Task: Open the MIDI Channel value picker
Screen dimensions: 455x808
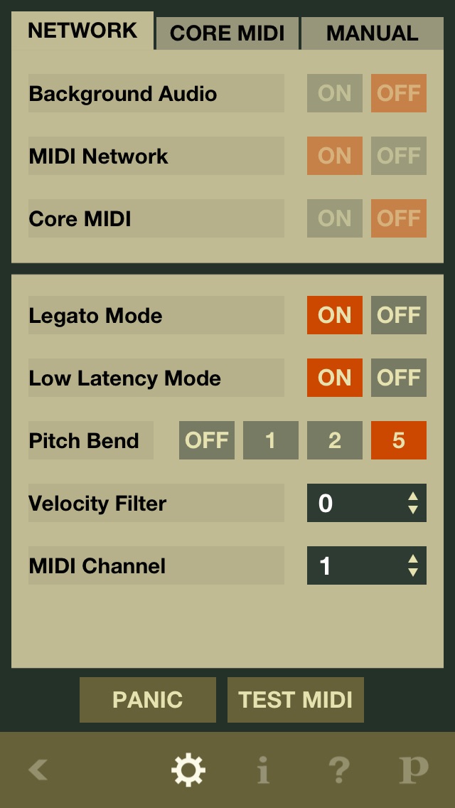Action: click(367, 565)
